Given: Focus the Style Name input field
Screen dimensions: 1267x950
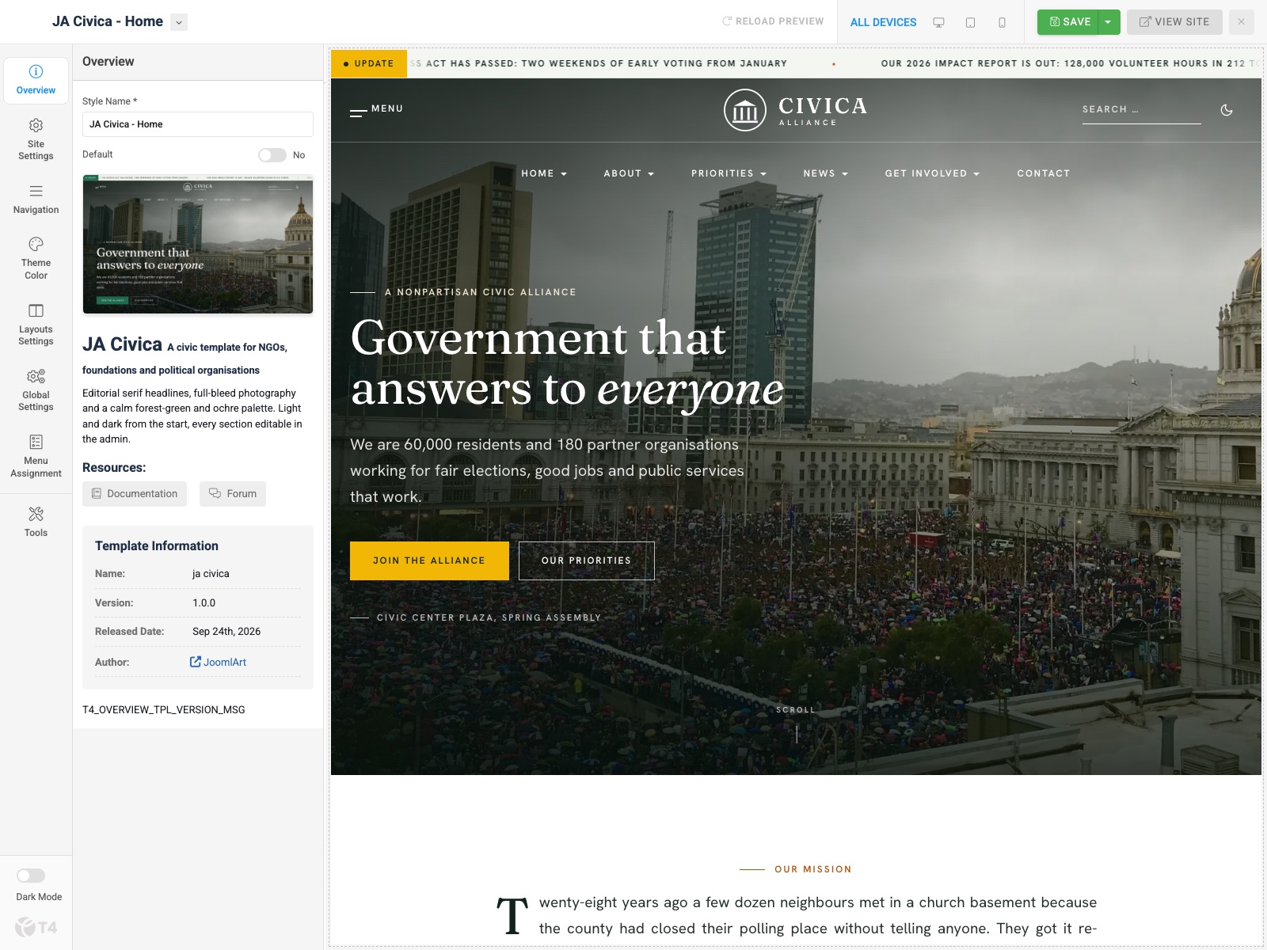Looking at the screenshot, I should click(198, 124).
